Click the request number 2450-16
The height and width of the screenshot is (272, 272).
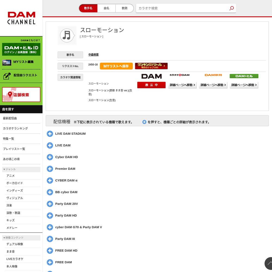pos(93,64)
